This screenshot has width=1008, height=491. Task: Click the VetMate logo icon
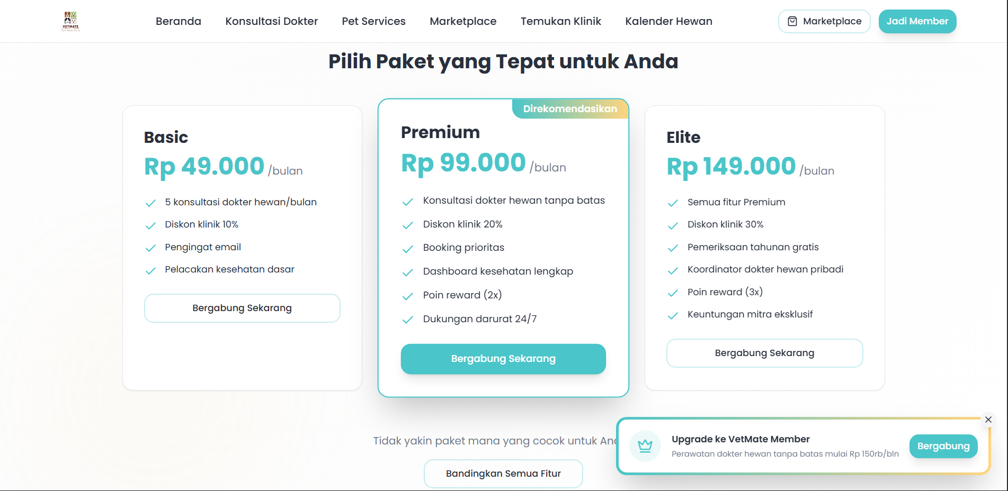point(70,21)
